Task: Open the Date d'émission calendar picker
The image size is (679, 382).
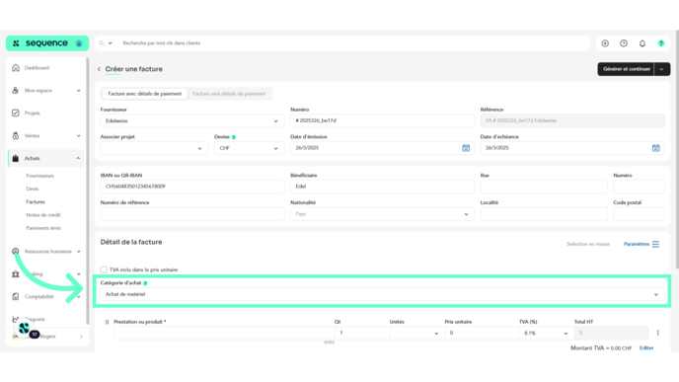Action: click(466, 148)
